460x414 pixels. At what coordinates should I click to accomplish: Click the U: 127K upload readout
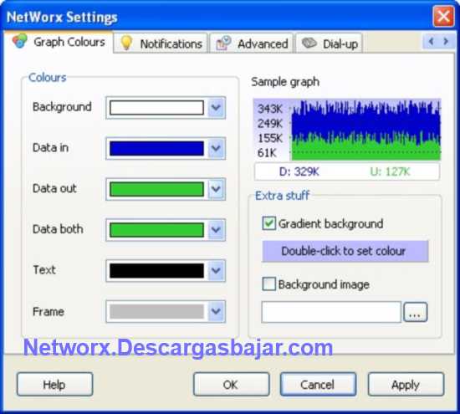390,171
